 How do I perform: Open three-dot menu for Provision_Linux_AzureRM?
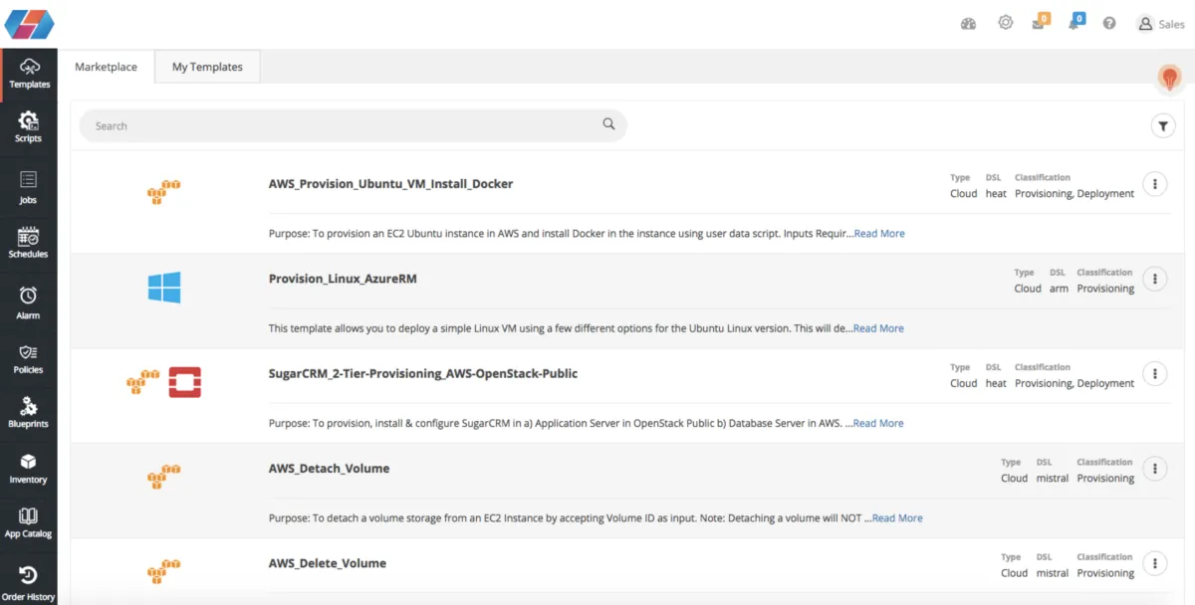tap(1154, 279)
